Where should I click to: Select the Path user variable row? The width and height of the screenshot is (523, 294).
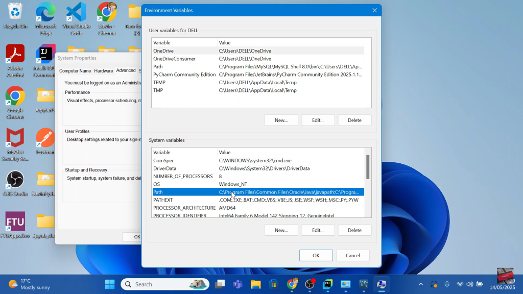(x=258, y=67)
